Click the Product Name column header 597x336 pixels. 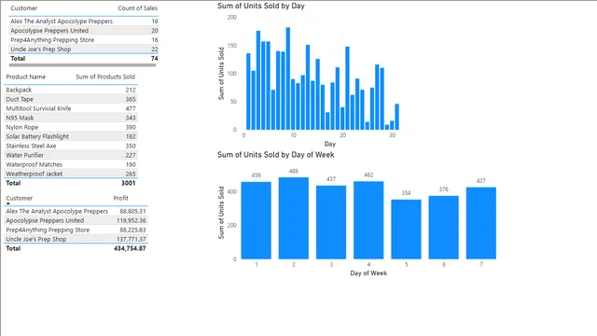[25, 77]
